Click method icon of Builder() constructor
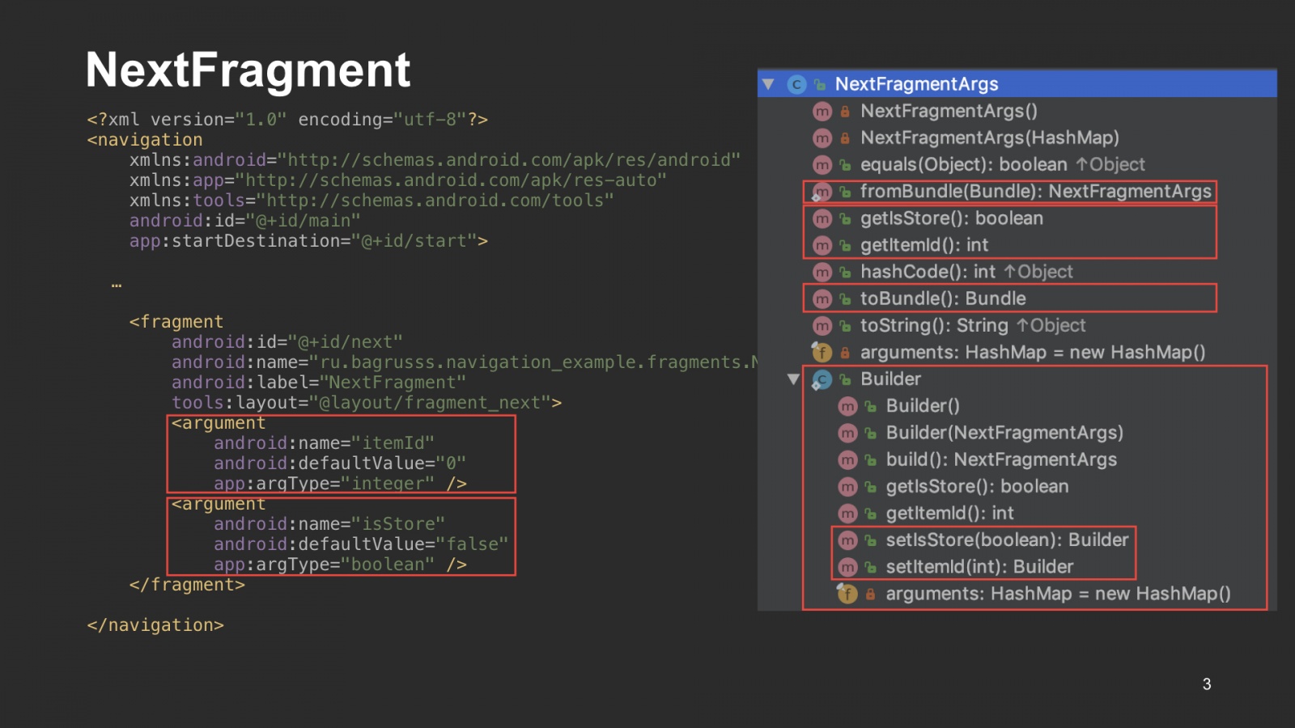This screenshot has width=1295, height=728. pyautogui.click(x=847, y=406)
